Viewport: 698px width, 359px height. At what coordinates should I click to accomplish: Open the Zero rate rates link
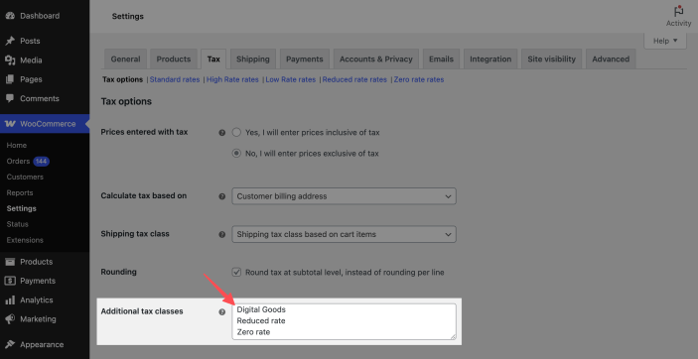pyautogui.click(x=419, y=79)
